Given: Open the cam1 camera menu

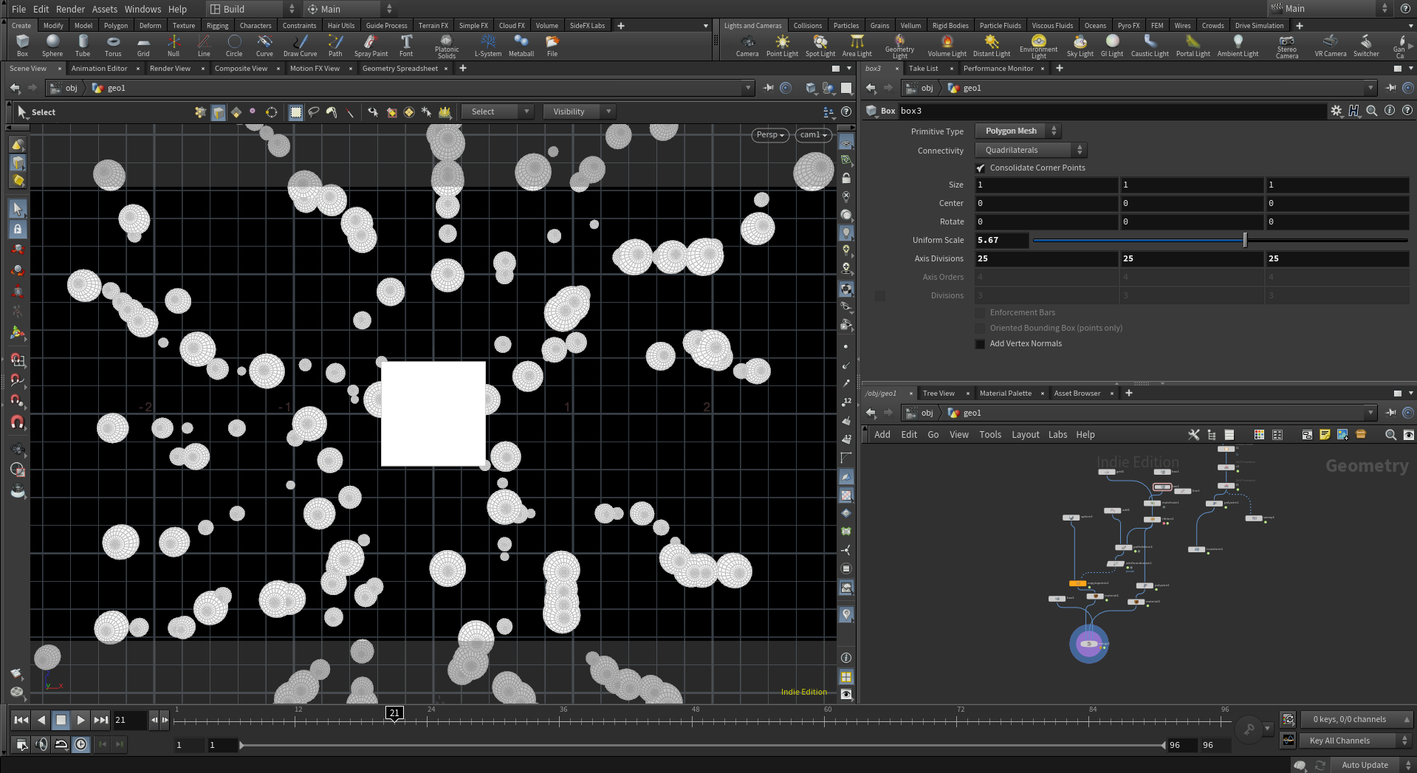Looking at the screenshot, I should pyautogui.click(x=814, y=135).
